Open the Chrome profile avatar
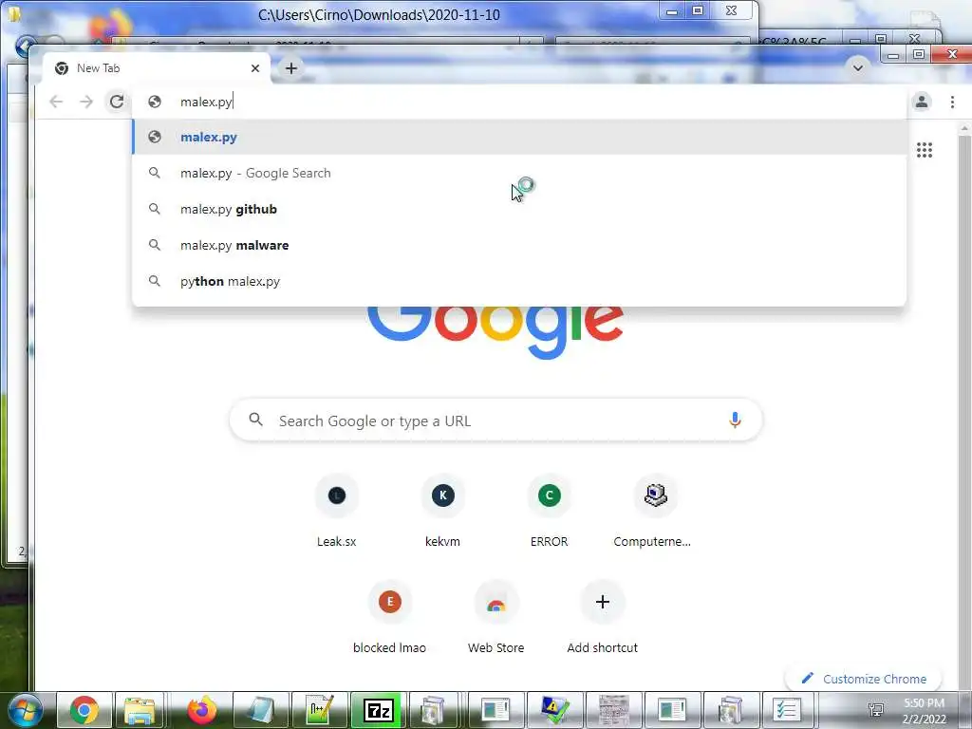972x729 pixels. click(922, 101)
